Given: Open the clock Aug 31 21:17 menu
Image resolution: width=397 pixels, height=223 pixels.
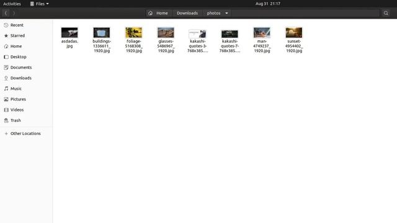Looking at the screenshot, I should point(267,4).
